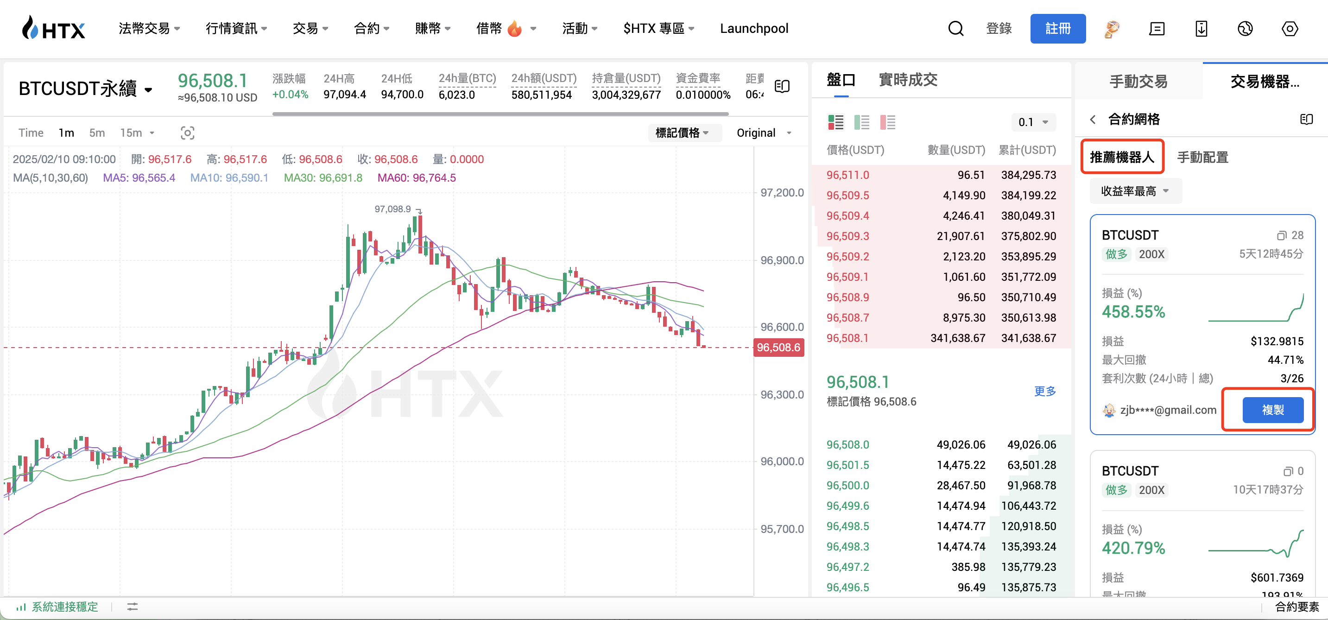Click the 登錄 login link
Image resolution: width=1328 pixels, height=620 pixels.
coord(999,28)
